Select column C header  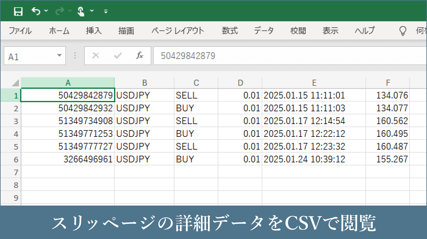196,83
